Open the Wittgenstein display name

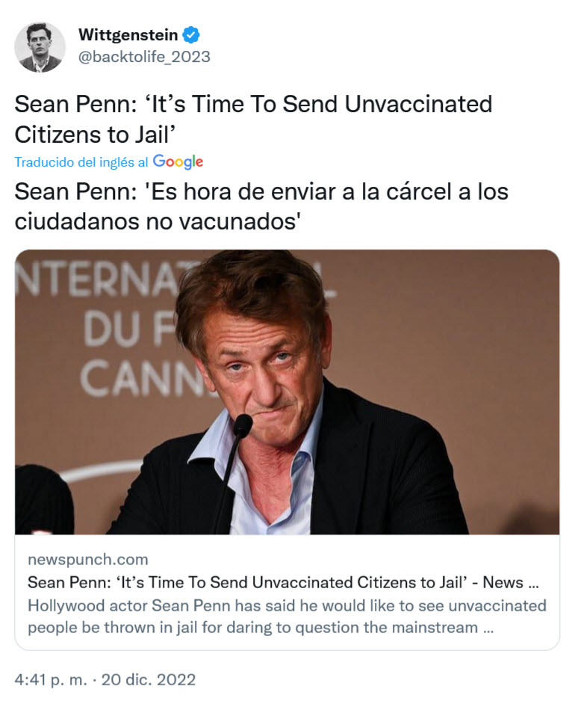pos(128,34)
